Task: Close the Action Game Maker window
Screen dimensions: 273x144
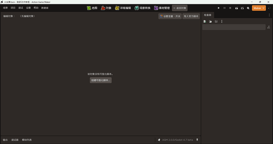Action: [268, 2]
